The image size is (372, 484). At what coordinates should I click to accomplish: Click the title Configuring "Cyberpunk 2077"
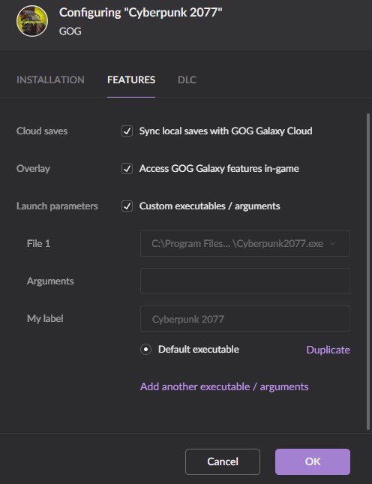(141, 13)
